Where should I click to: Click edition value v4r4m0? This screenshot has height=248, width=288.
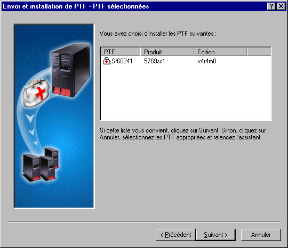tap(207, 61)
